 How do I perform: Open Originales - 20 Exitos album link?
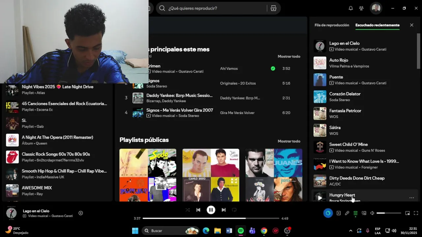click(x=238, y=83)
